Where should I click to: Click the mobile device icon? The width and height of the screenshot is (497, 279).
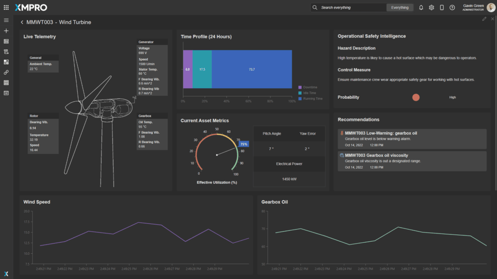(442, 8)
